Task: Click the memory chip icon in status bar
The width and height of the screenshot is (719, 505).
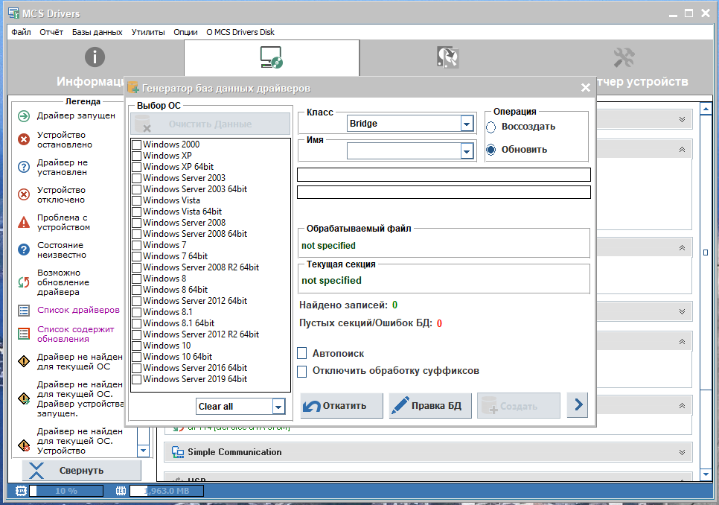Action: (x=121, y=492)
